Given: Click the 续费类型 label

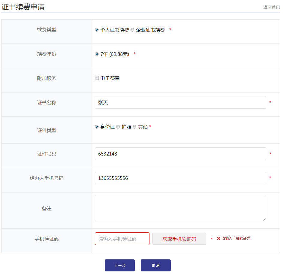Looking at the screenshot, I should coord(47,29).
